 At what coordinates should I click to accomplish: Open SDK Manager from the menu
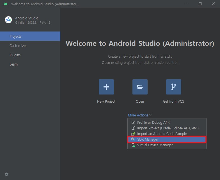click(167, 139)
